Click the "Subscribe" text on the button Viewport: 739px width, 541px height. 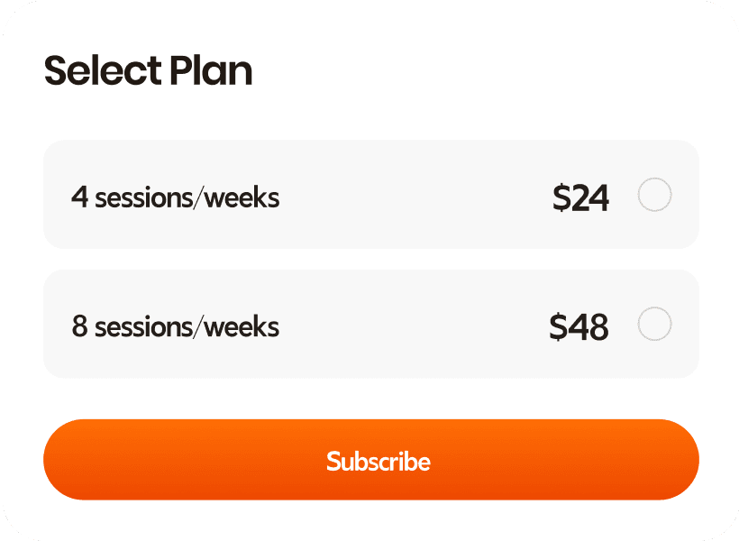[x=379, y=461]
